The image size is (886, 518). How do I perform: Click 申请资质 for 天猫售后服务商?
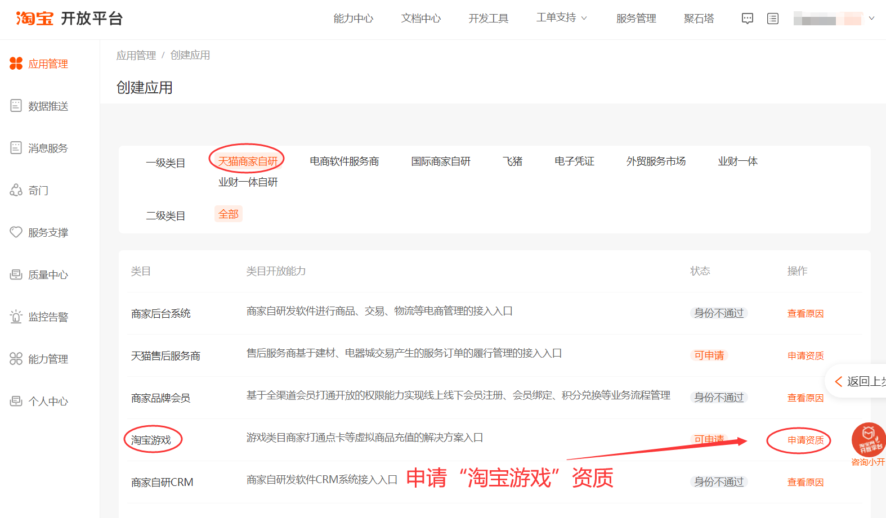point(806,356)
